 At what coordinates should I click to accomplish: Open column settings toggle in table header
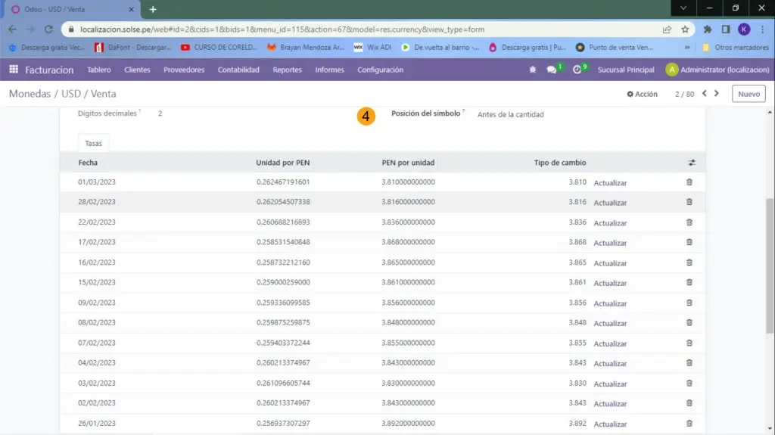click(690, 163)
